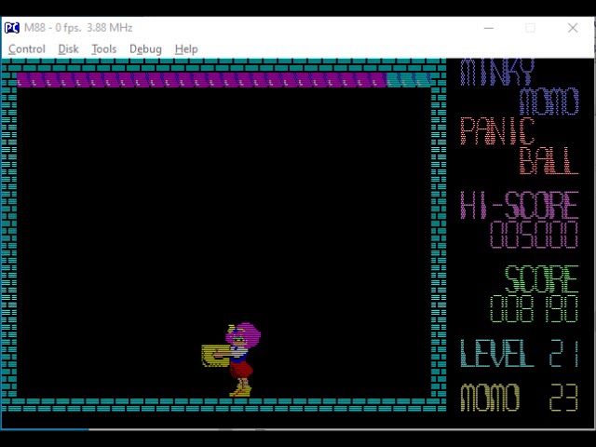The image size is (596, 447).
Task: Click the green SCORE label
Action: [542, 279]
